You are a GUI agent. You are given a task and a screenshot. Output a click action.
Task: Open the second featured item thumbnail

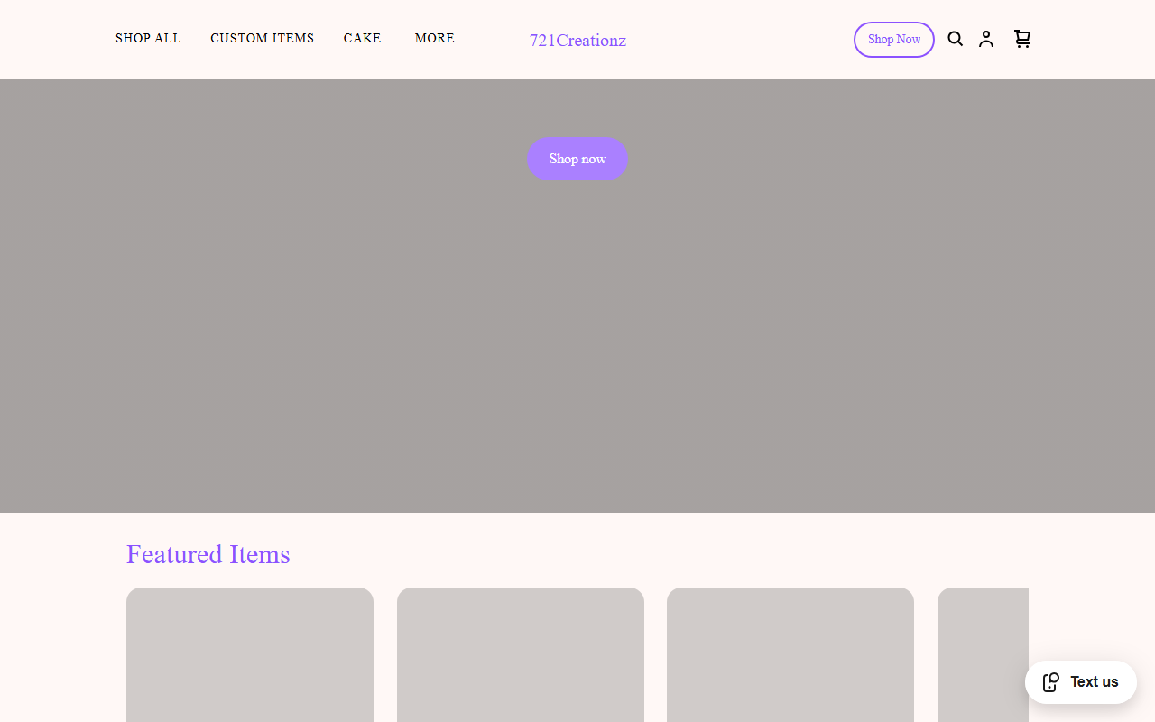[521, 655]
